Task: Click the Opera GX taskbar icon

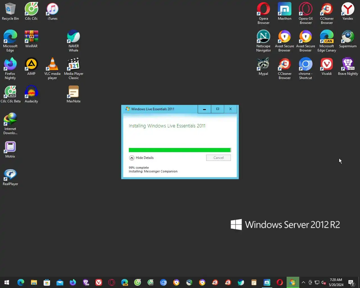Action: pos(112,282)
